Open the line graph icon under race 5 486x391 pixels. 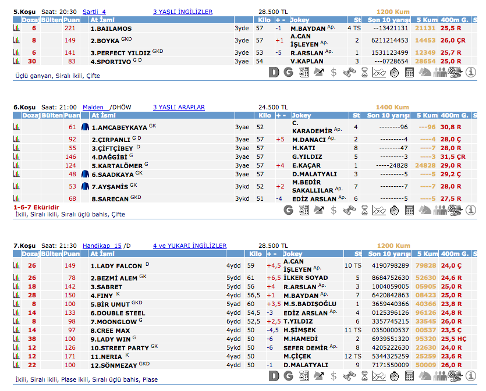[379, 72]
